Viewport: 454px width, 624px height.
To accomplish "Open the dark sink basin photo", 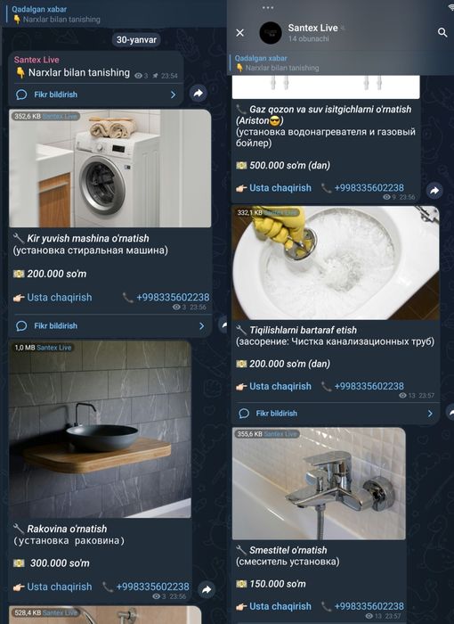I will click(x=101, y=429).
